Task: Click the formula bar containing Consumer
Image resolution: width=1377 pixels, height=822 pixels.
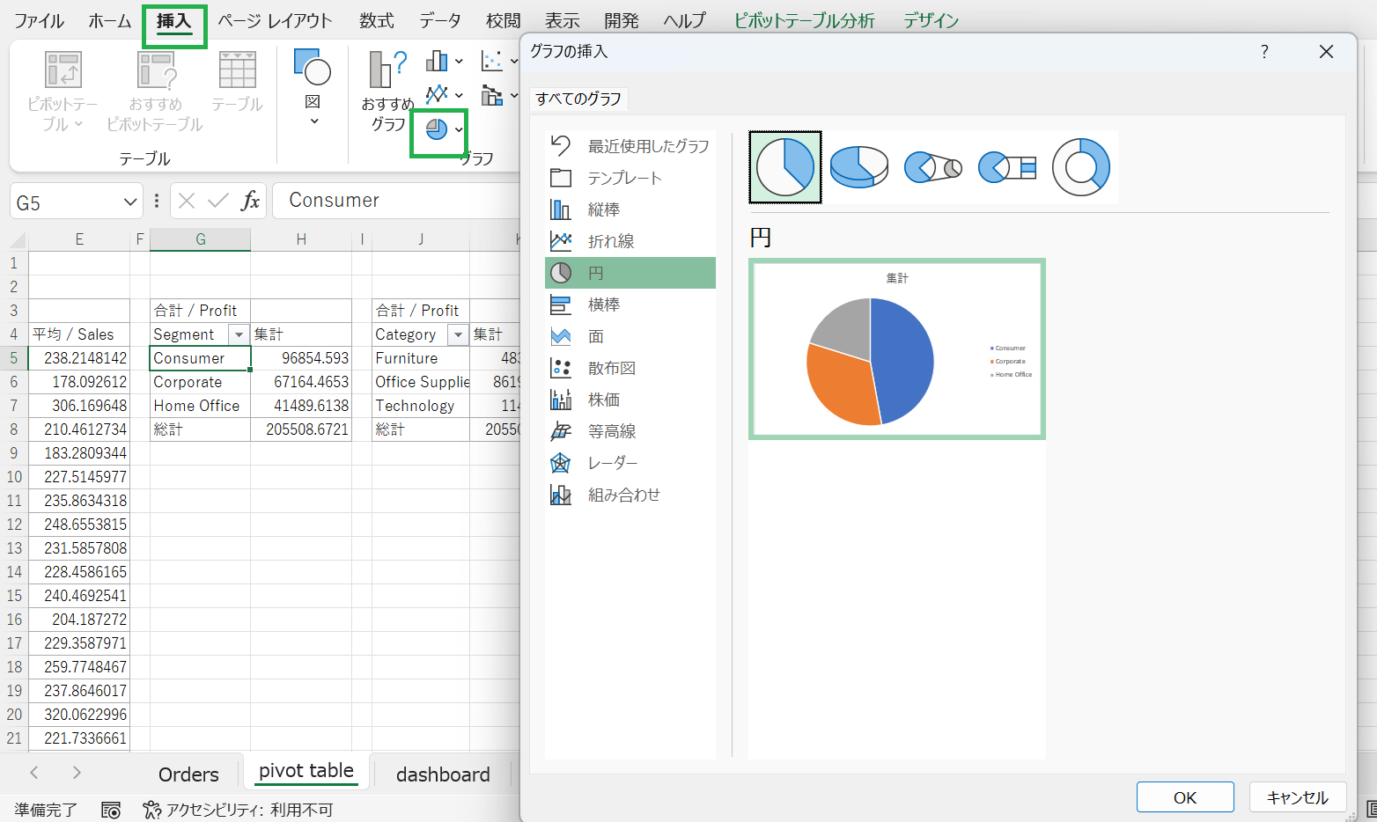Action: (x=396, y=201)
